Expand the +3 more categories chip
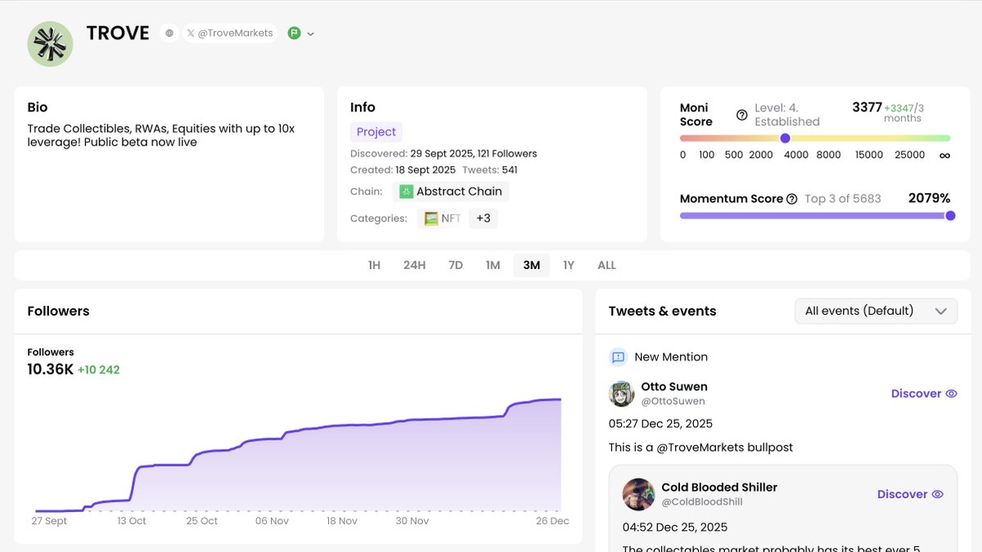The image size is (982, 552). pyautogui.click(x=483, y=218)
